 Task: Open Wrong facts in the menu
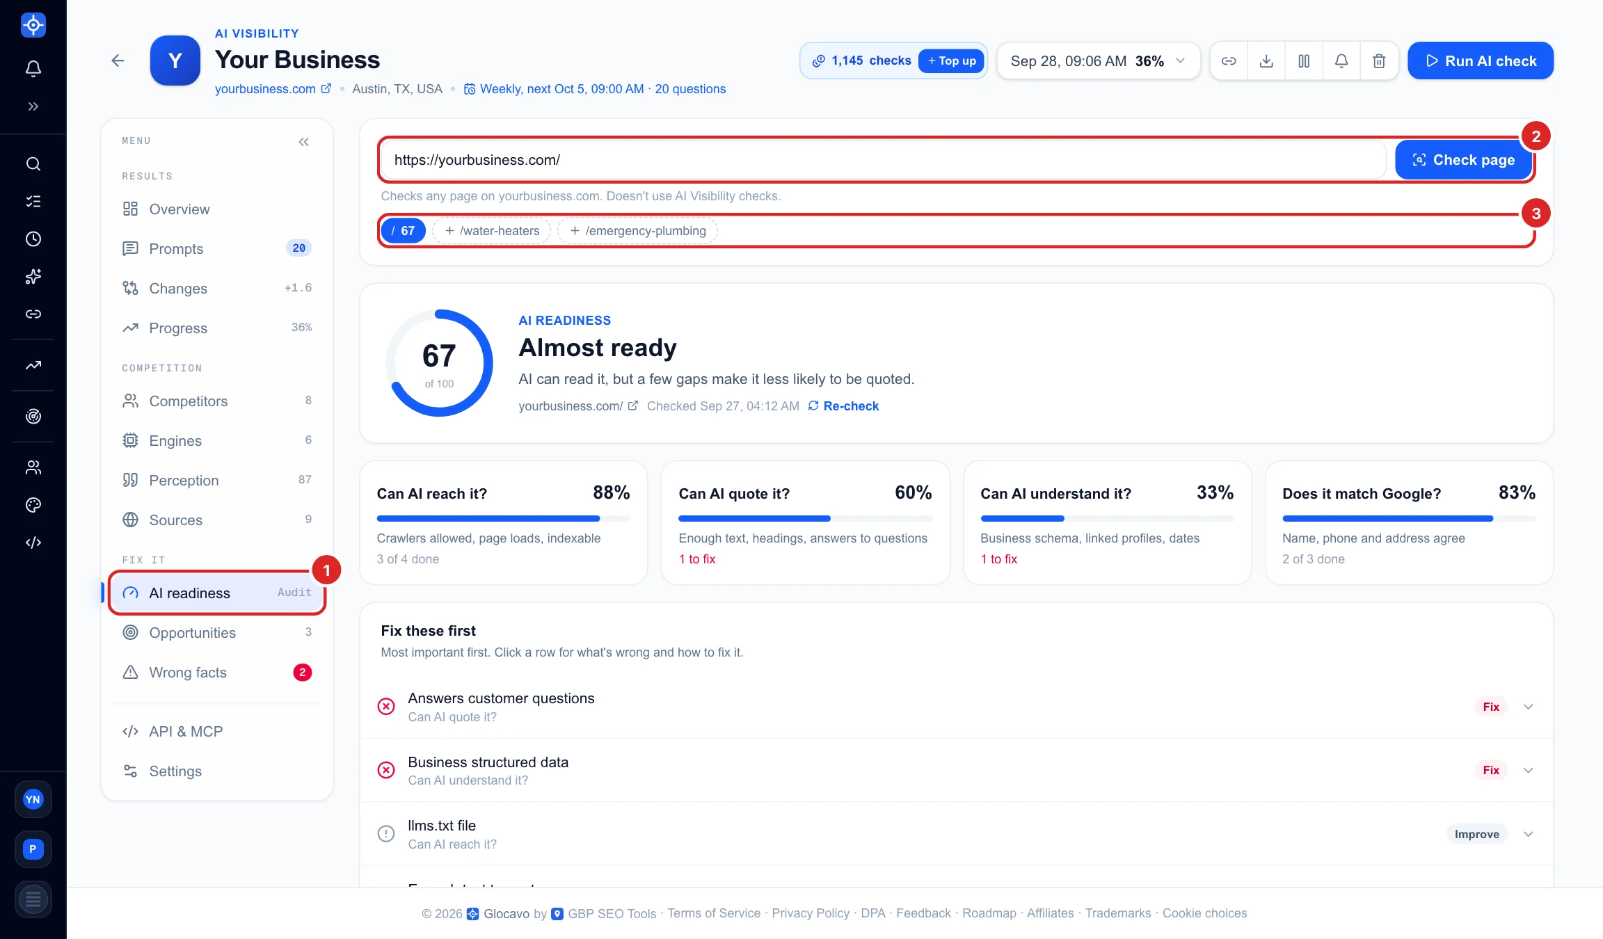pyautogui.click(x=217, y=673)
